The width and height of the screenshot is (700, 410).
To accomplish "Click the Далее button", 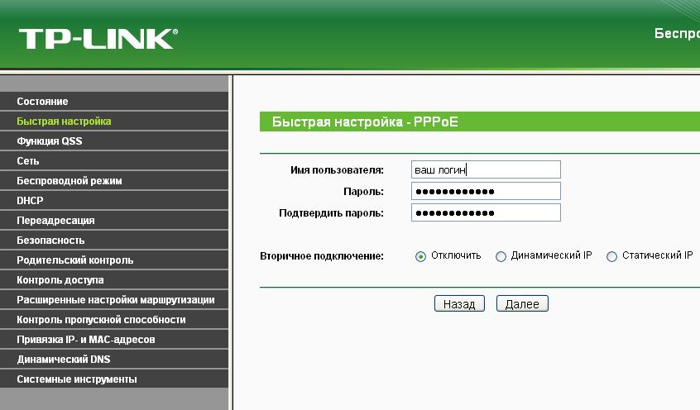I will [522, 304].
